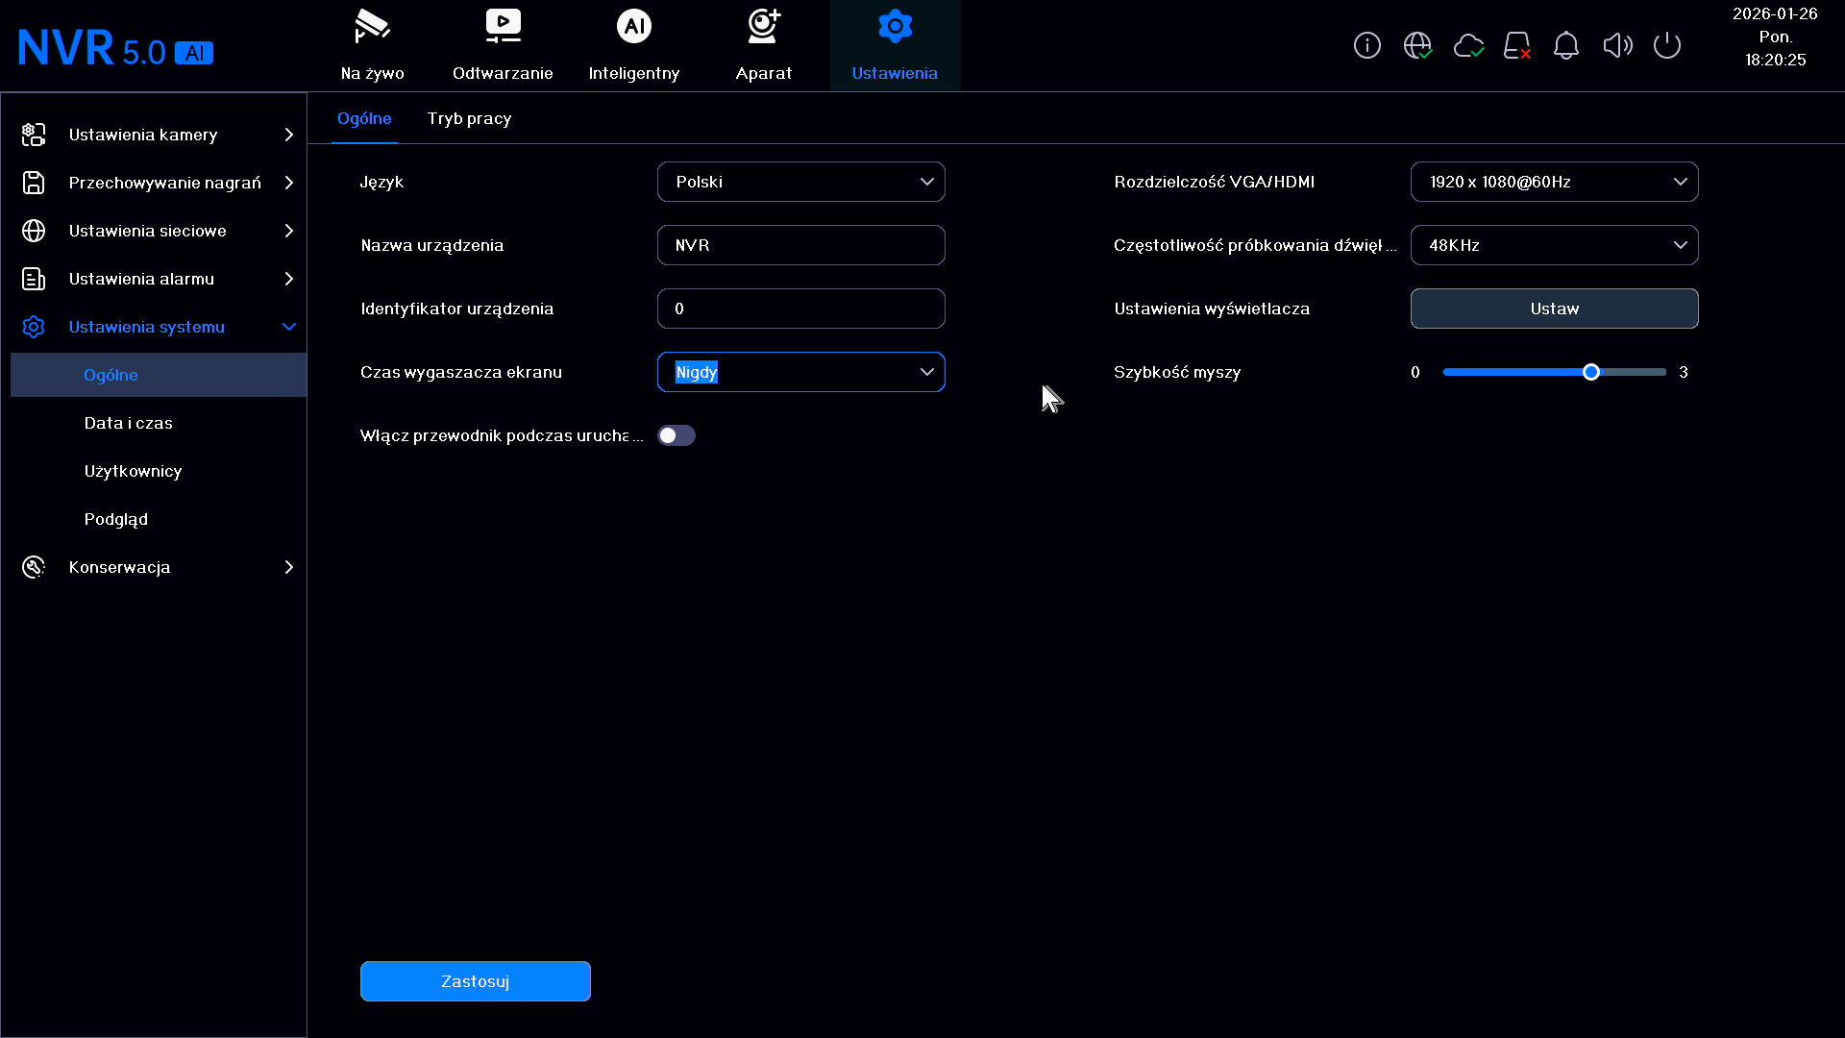Open the Na żywo live view
Viewport: 1845px width, 1038px height.
pos(372,45)
